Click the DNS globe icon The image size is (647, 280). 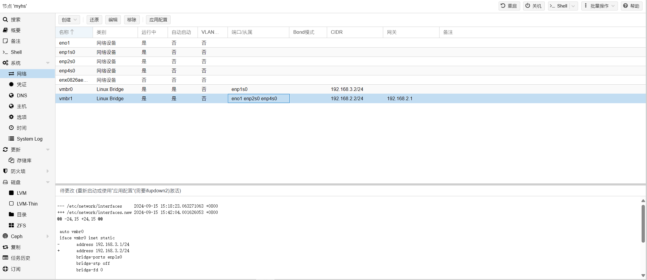pos(11,95)
